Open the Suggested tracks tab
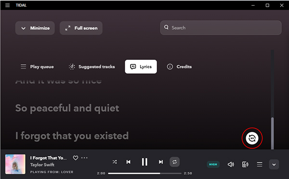Viewport: 289px width, 179px height. [x=92, y=67]
